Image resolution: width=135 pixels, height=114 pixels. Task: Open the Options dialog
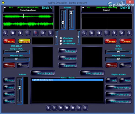click(x=9, y=80)
